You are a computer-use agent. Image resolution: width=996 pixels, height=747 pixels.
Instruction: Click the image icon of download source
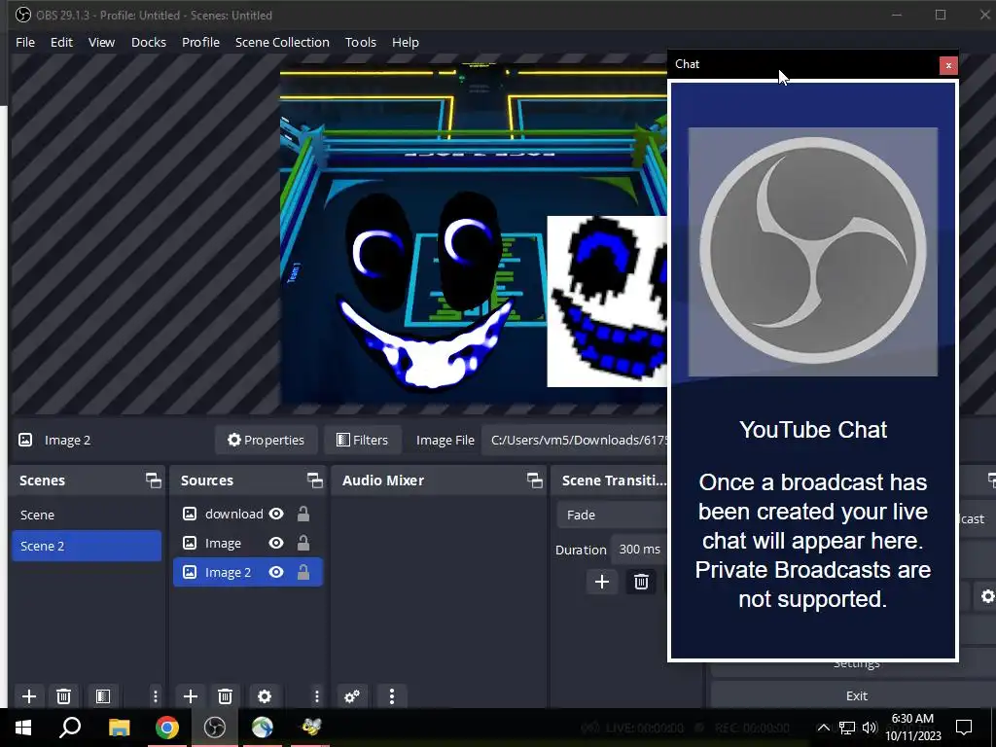[190, 514]
